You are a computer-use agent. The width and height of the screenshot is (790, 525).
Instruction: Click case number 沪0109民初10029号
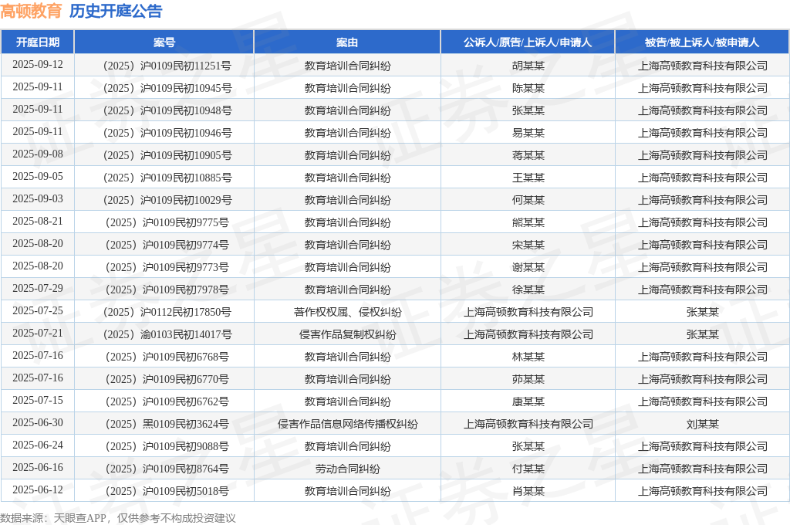click(x=186, y=200)
